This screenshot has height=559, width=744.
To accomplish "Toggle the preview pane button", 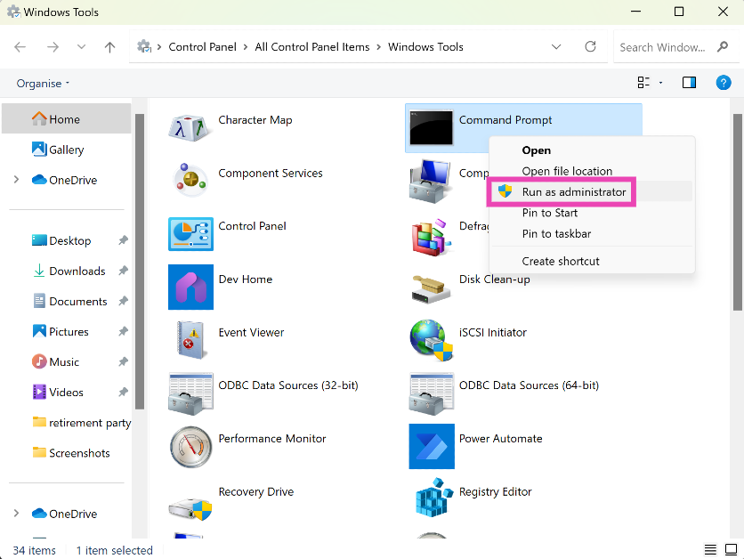I will tap(689, 83).
